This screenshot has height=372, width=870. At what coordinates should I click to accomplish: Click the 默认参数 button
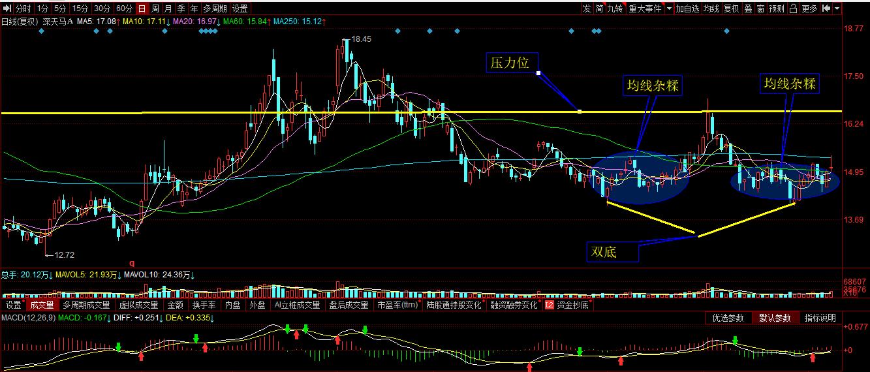(x=774, y=318)
